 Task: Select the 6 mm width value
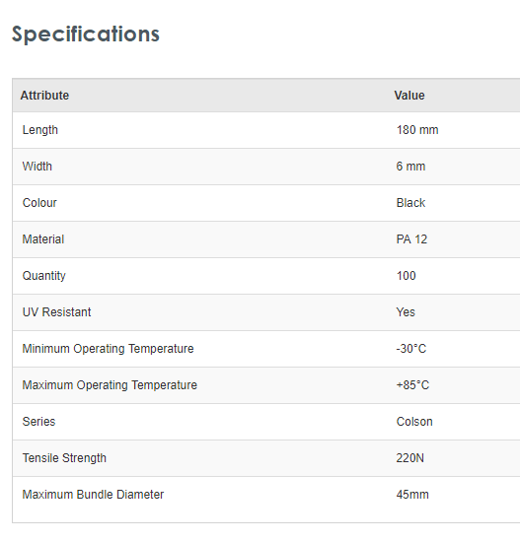click(x=410, y=167)
